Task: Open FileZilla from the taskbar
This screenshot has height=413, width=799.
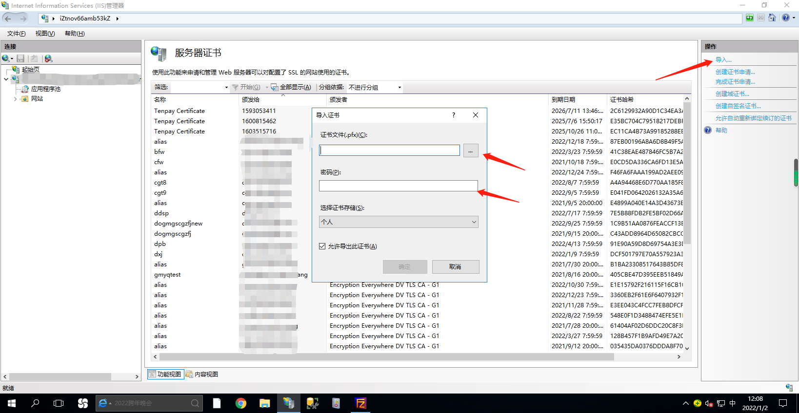Action: tap(361, 403)
